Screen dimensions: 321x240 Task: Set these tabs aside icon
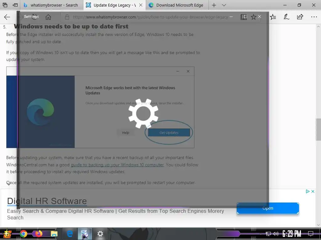pos(15,5)
